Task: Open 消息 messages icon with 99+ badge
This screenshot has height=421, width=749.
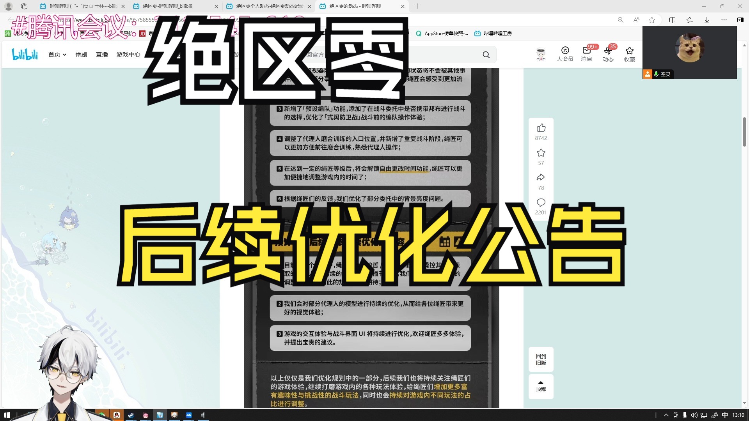Action: [x=586, y=54]
